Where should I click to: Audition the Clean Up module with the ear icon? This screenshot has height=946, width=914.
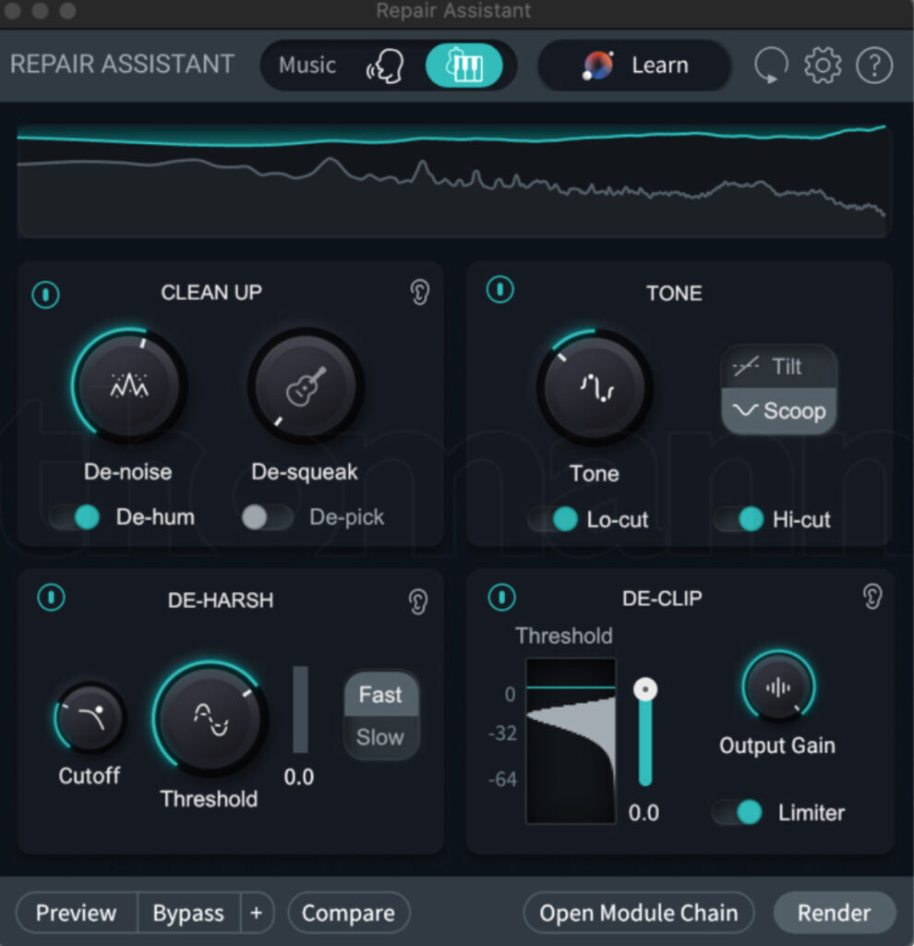pos(420,290)
